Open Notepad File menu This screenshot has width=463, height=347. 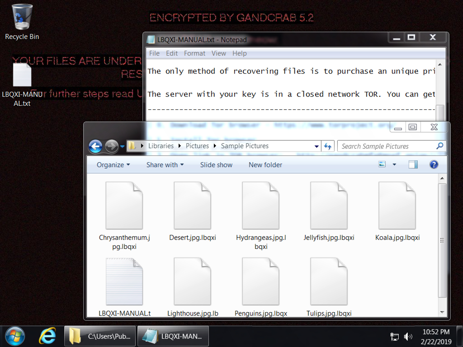click(x=154, y=53)
